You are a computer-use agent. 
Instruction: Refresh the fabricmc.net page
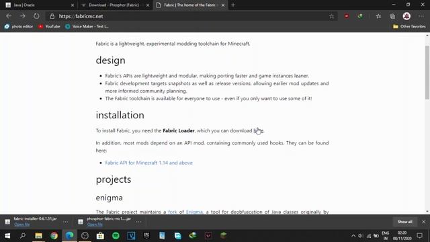coord(36,16)
